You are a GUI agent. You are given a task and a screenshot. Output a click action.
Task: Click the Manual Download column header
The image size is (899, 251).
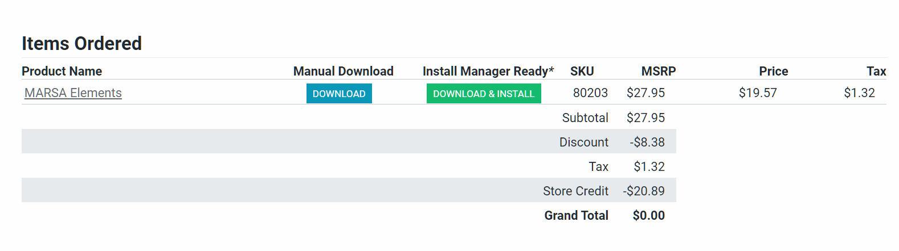point(343,72)
